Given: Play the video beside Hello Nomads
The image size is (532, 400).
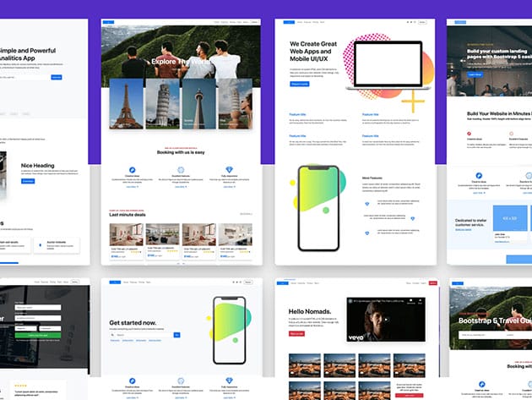Looking at the screenshot, I should pyautogui.click(x=384, y=318).
